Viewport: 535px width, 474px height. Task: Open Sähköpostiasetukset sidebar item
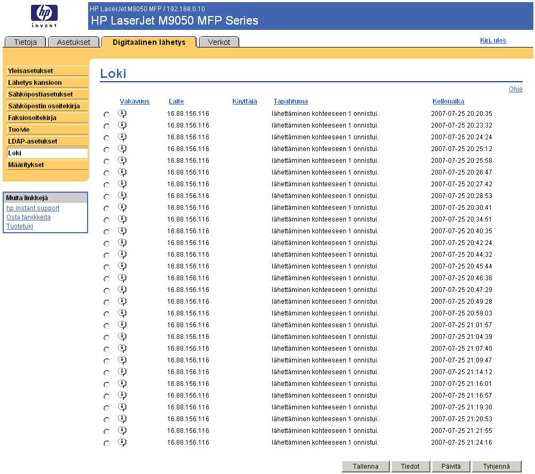pyautogui.click(x=47, y=94)
